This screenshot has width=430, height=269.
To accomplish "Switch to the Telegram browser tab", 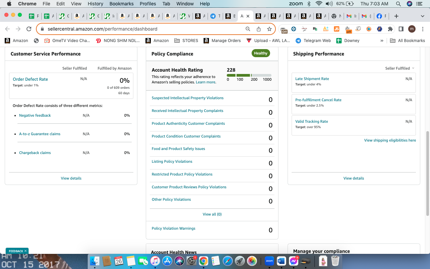I will [x=215, y=16].
